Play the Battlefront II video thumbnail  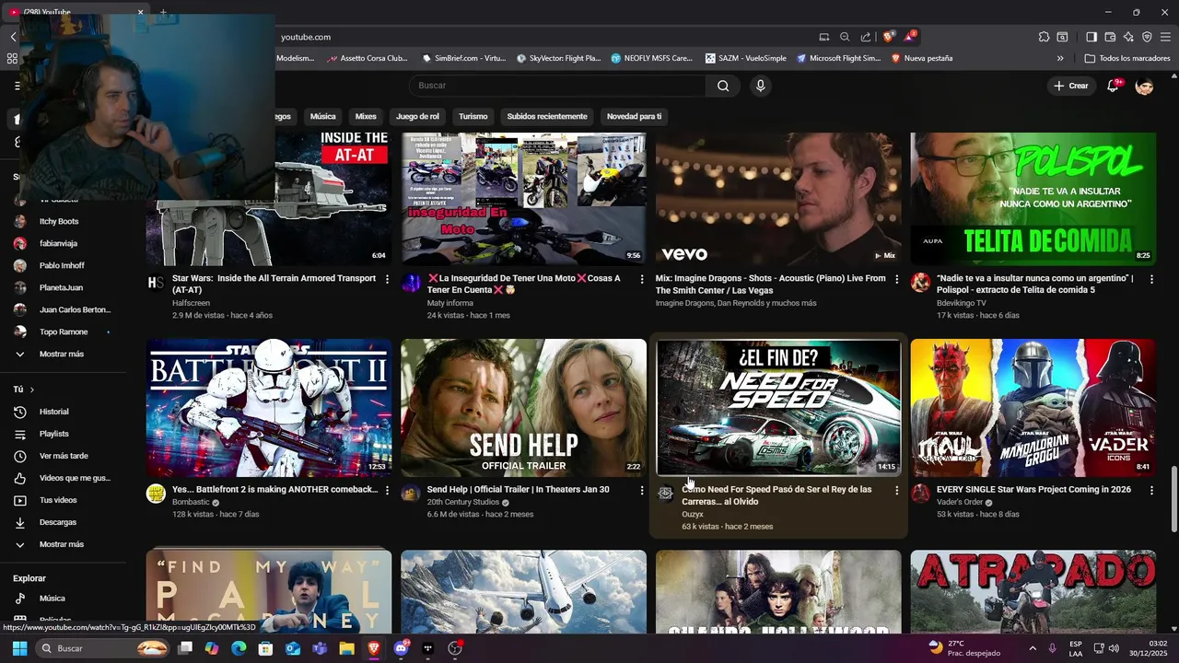(x=269, y=408)
